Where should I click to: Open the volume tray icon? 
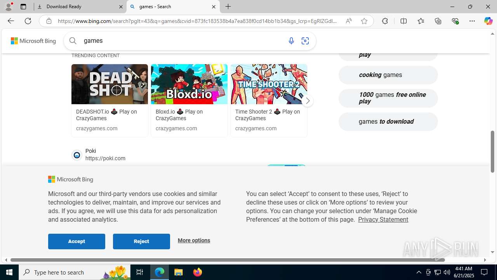(x=447, y=272)
